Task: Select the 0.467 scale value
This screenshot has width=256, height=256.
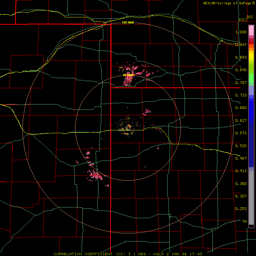Action: (241, 158)
